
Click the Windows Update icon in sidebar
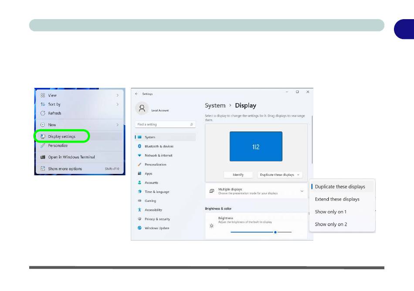[x=139, y=228]
